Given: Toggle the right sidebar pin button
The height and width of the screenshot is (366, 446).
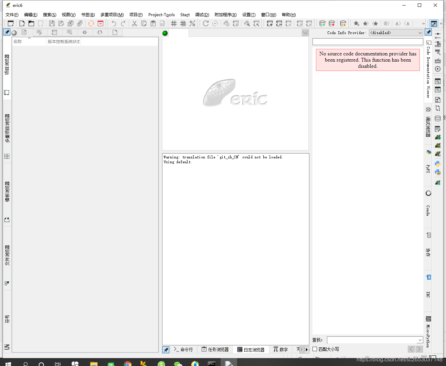Looking at the screenshot, I should click(428, 32).
